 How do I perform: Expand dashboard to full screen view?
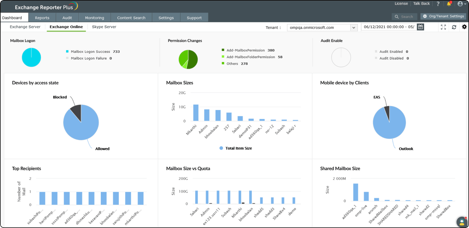coord(443,27)
